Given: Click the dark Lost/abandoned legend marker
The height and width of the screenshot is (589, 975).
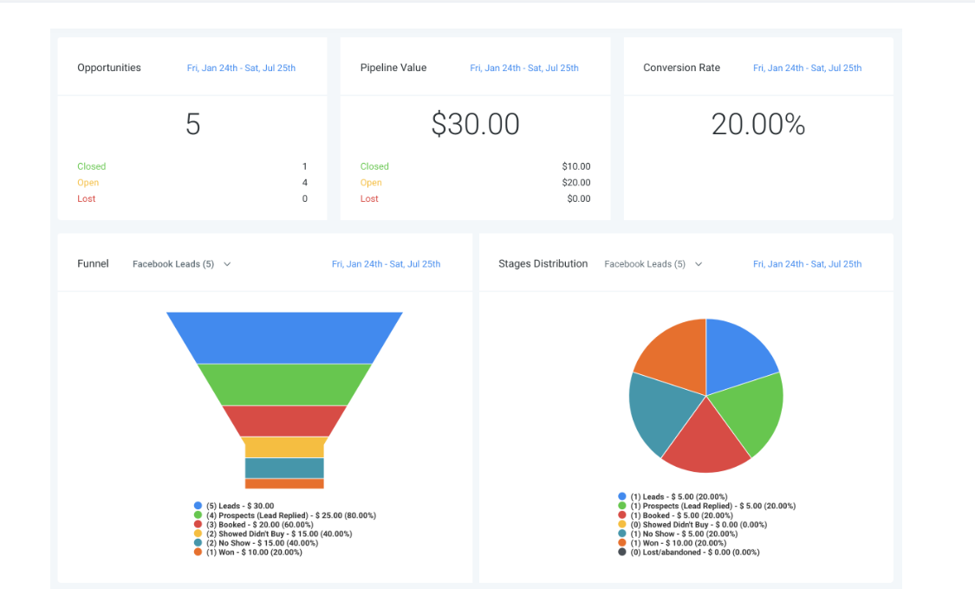Looking at the screenshot, I should [621, 552].
